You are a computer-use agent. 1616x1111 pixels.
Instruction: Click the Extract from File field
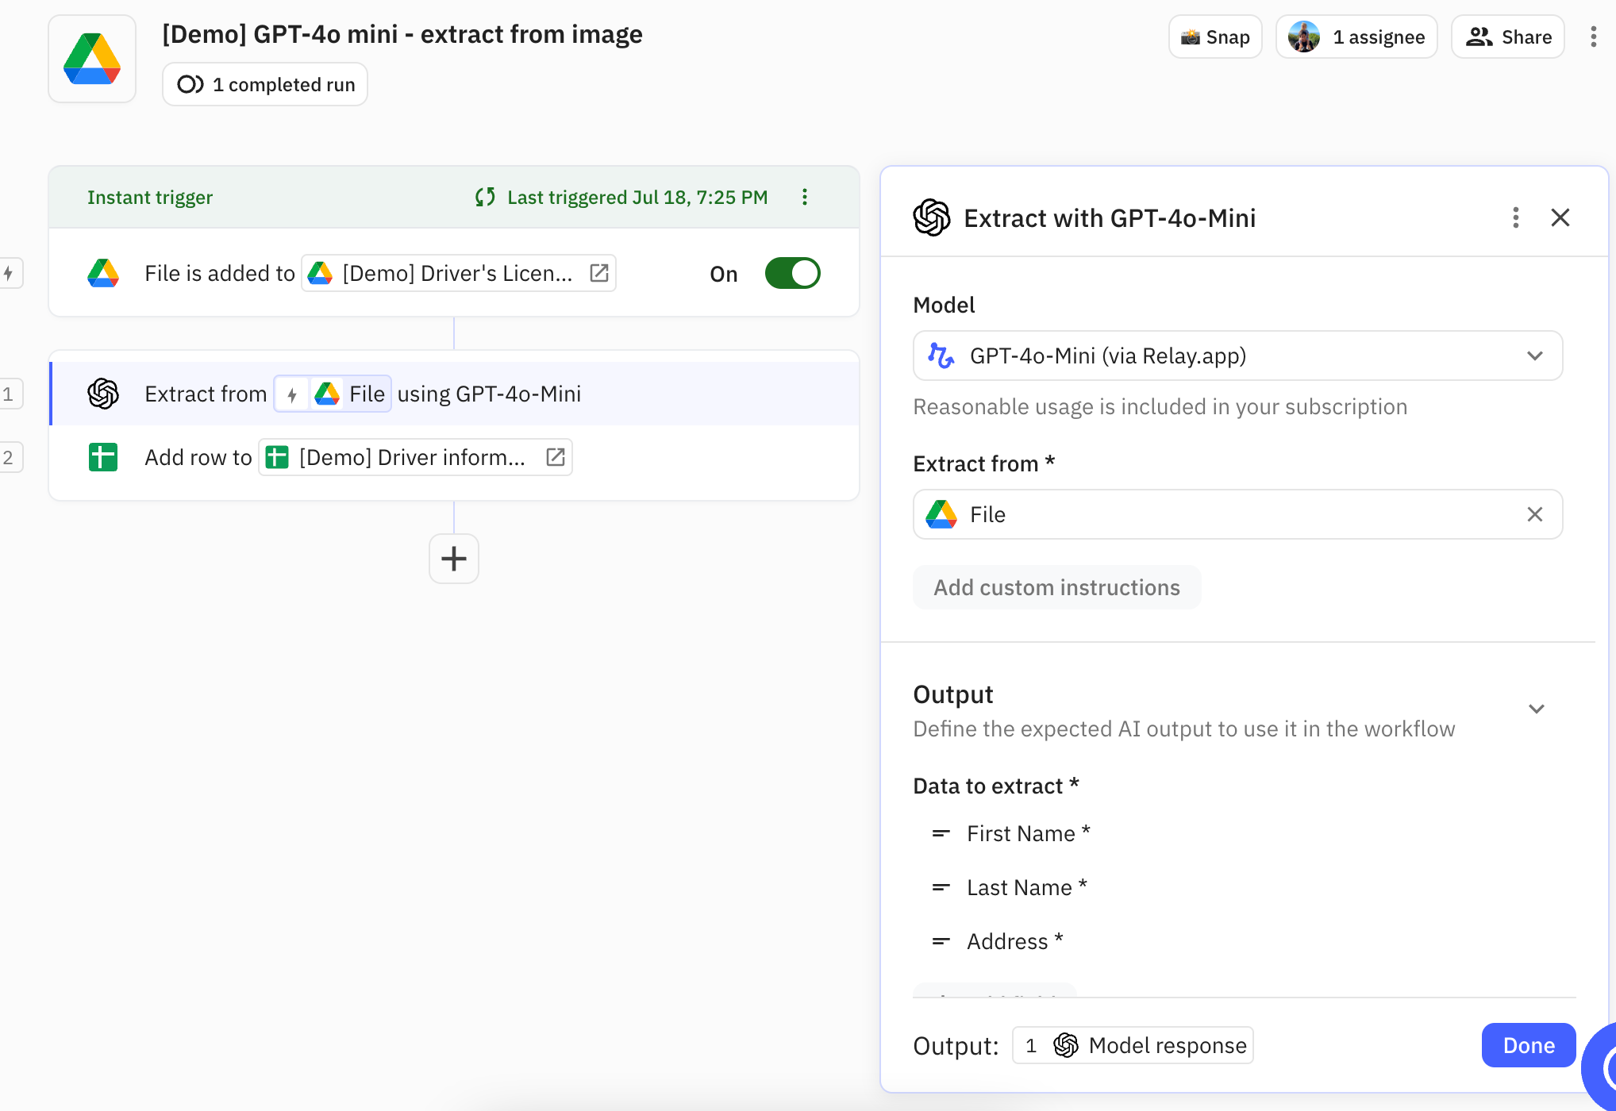[x=1238, y=514]
